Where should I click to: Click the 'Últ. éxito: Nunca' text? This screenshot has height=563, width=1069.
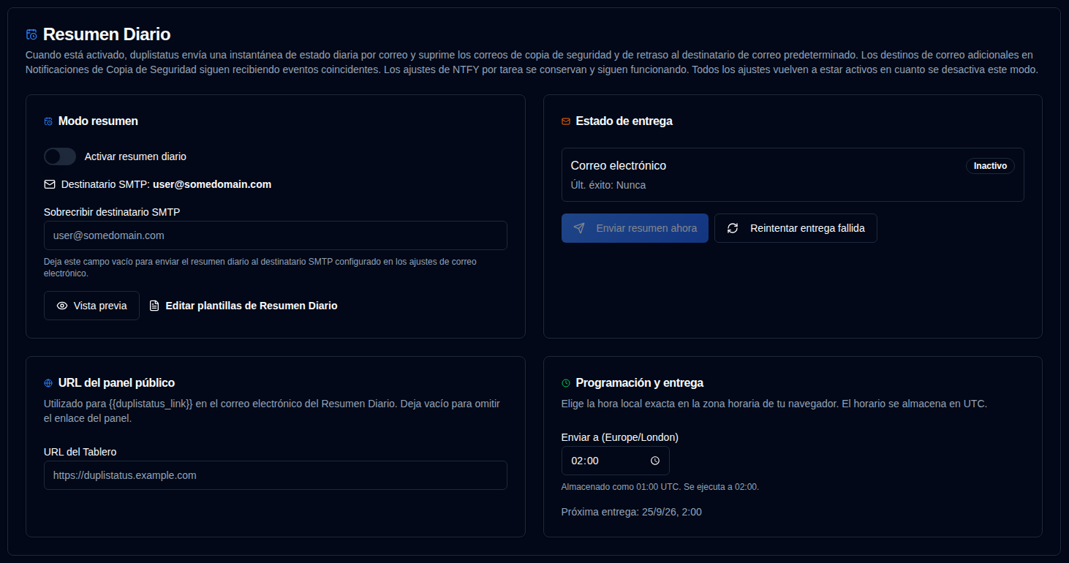click(608, 185)
